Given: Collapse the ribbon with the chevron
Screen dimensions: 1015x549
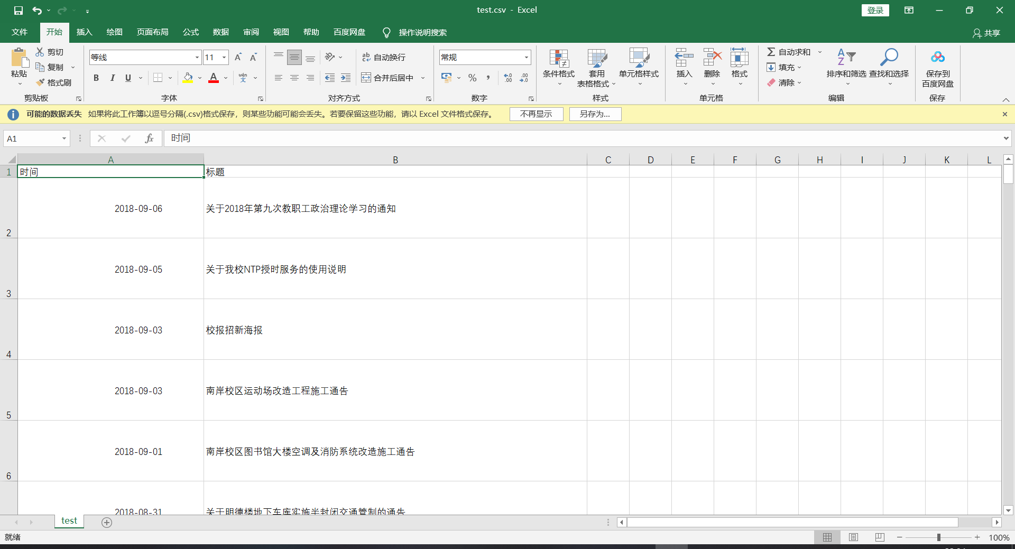Looking at the screenshot, I should pos(1006,99).
